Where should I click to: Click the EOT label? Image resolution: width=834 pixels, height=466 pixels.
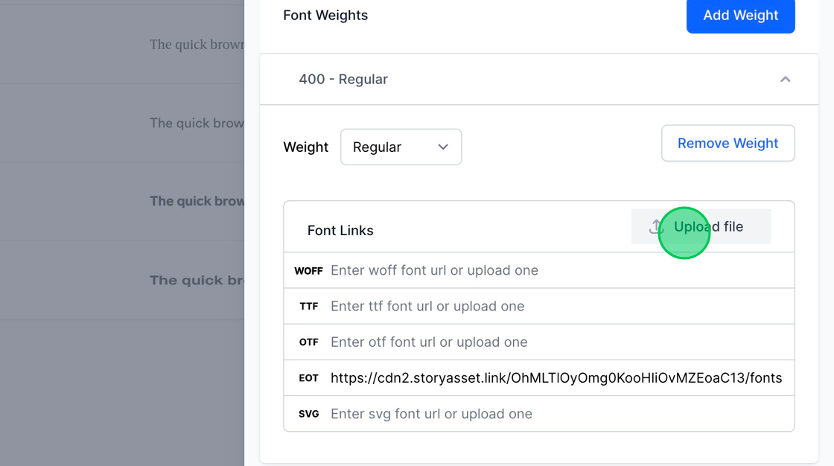click(308, 378)
